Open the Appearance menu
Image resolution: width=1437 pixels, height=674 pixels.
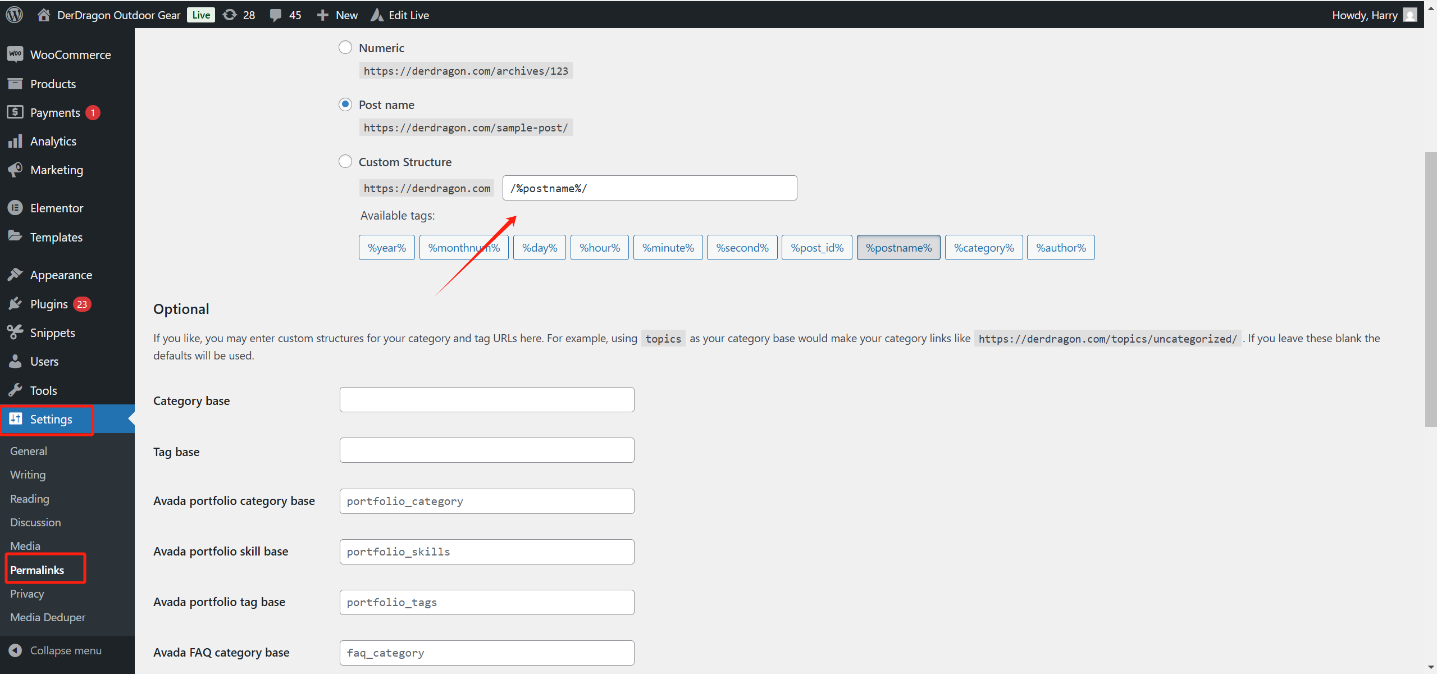pos(67,275)
